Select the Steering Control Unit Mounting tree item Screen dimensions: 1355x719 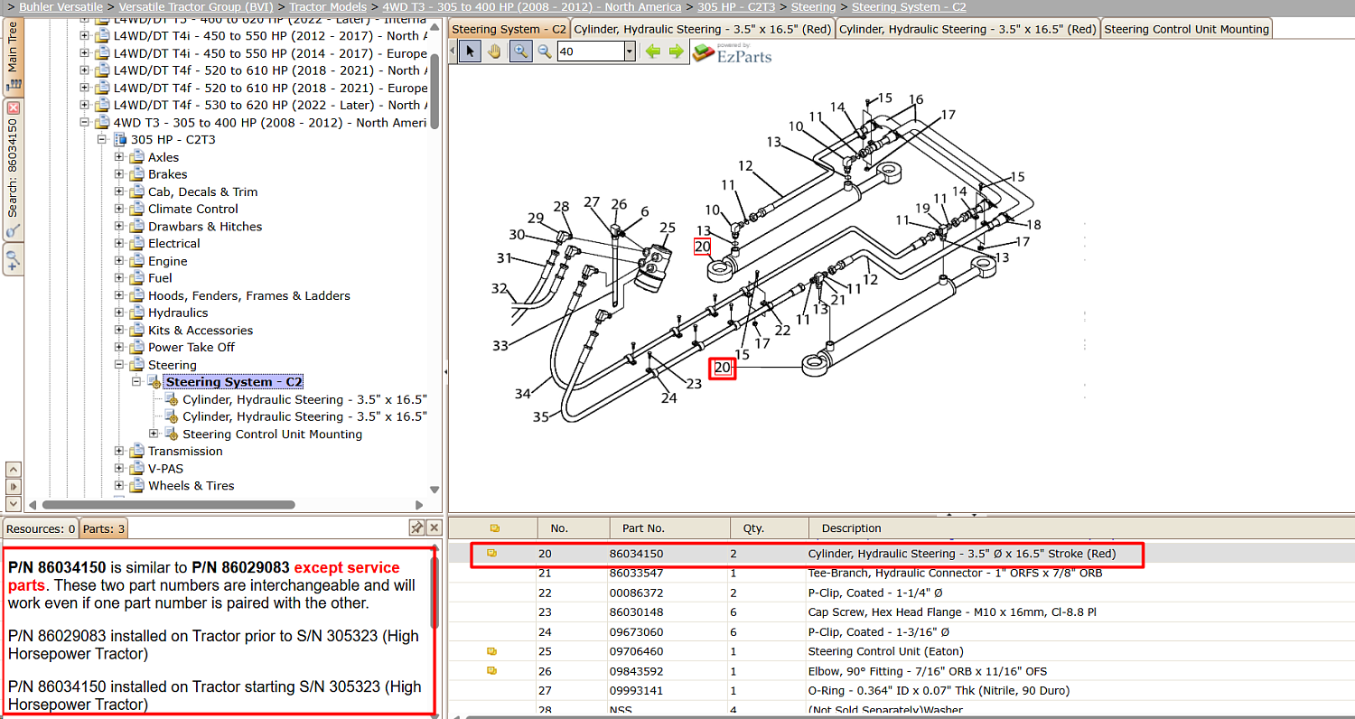(x=272, y=434)
